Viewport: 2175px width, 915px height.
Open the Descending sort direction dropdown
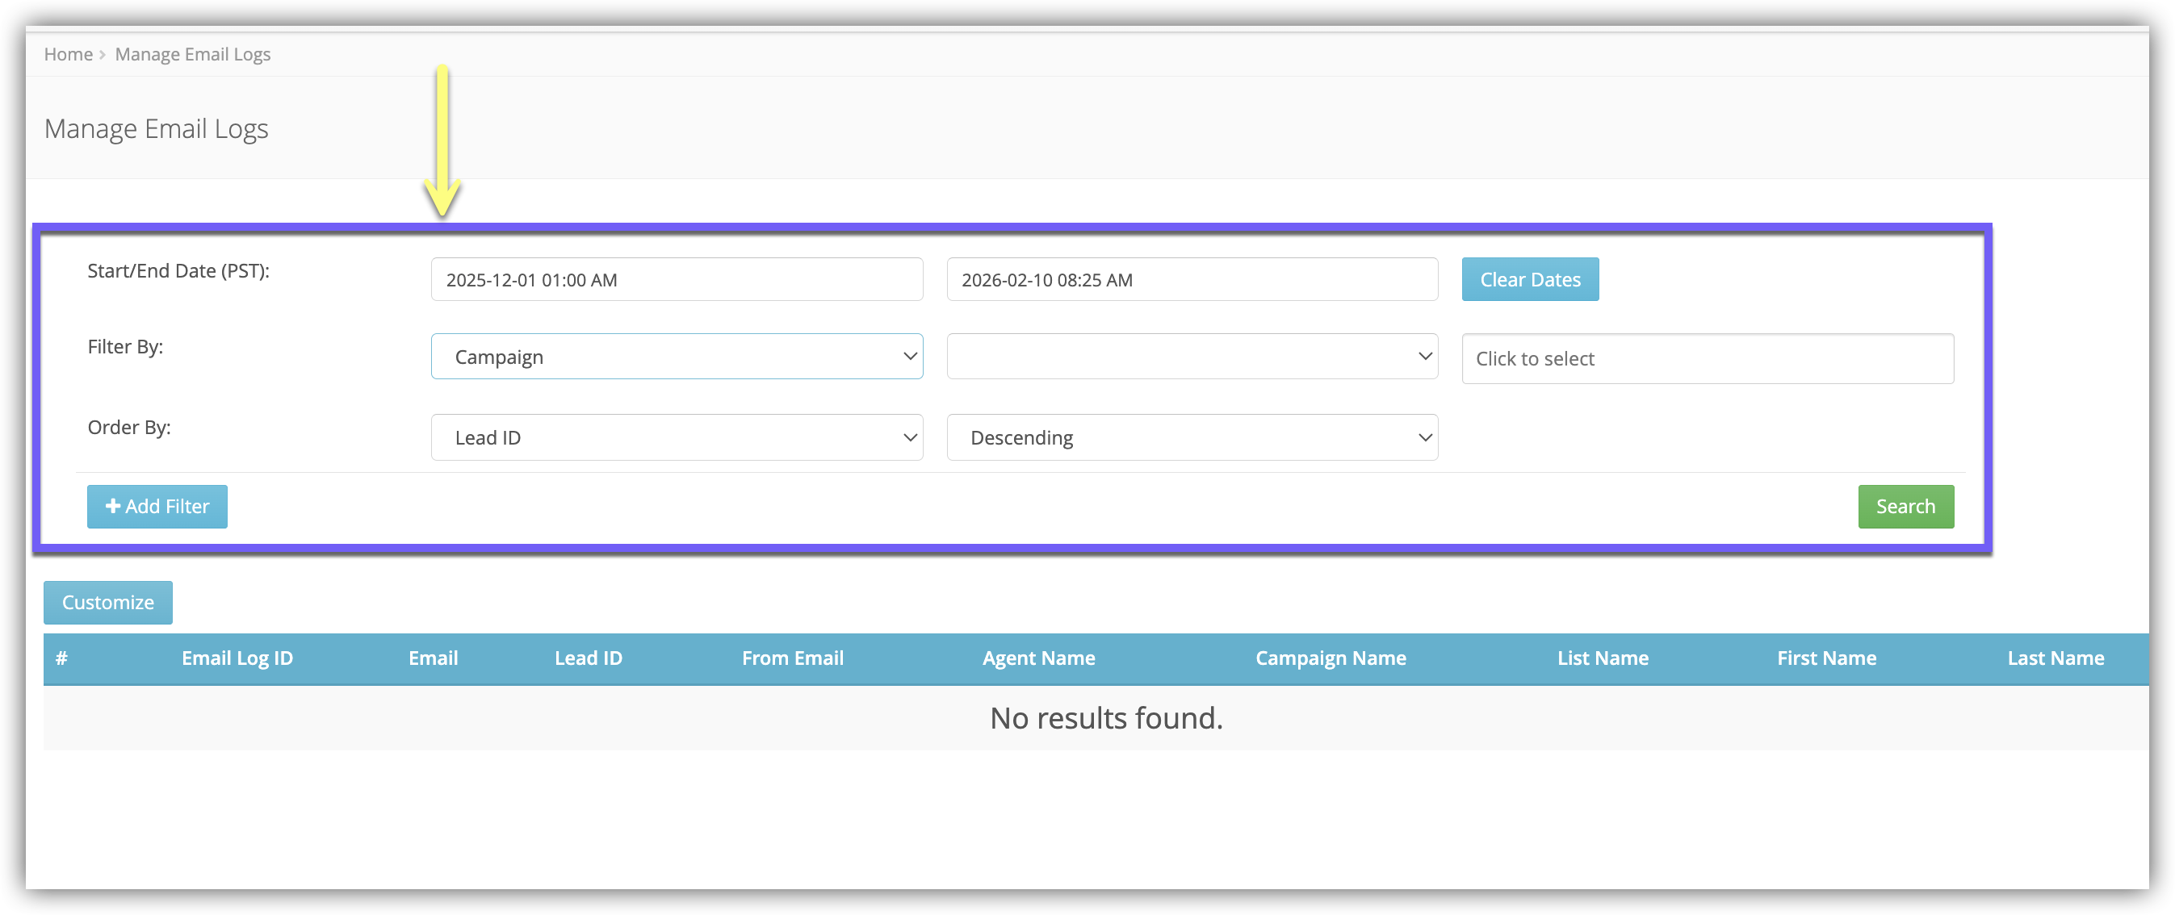tap(1192, 437)
